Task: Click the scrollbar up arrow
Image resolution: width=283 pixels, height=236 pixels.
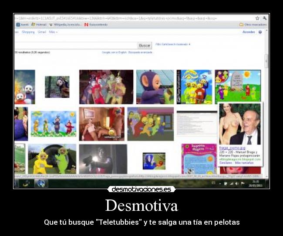Action: [266, 30]
